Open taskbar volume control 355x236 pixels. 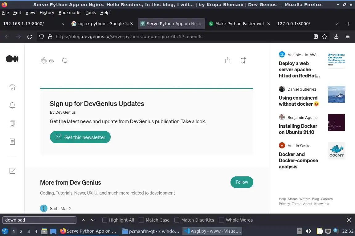[x=308, y=231]
